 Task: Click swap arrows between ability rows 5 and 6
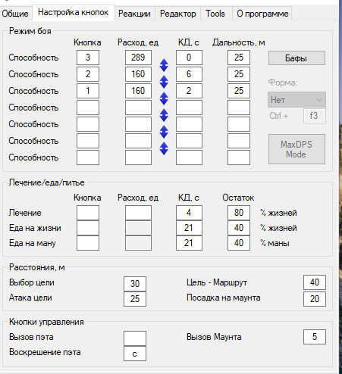(x=164, y=132)
